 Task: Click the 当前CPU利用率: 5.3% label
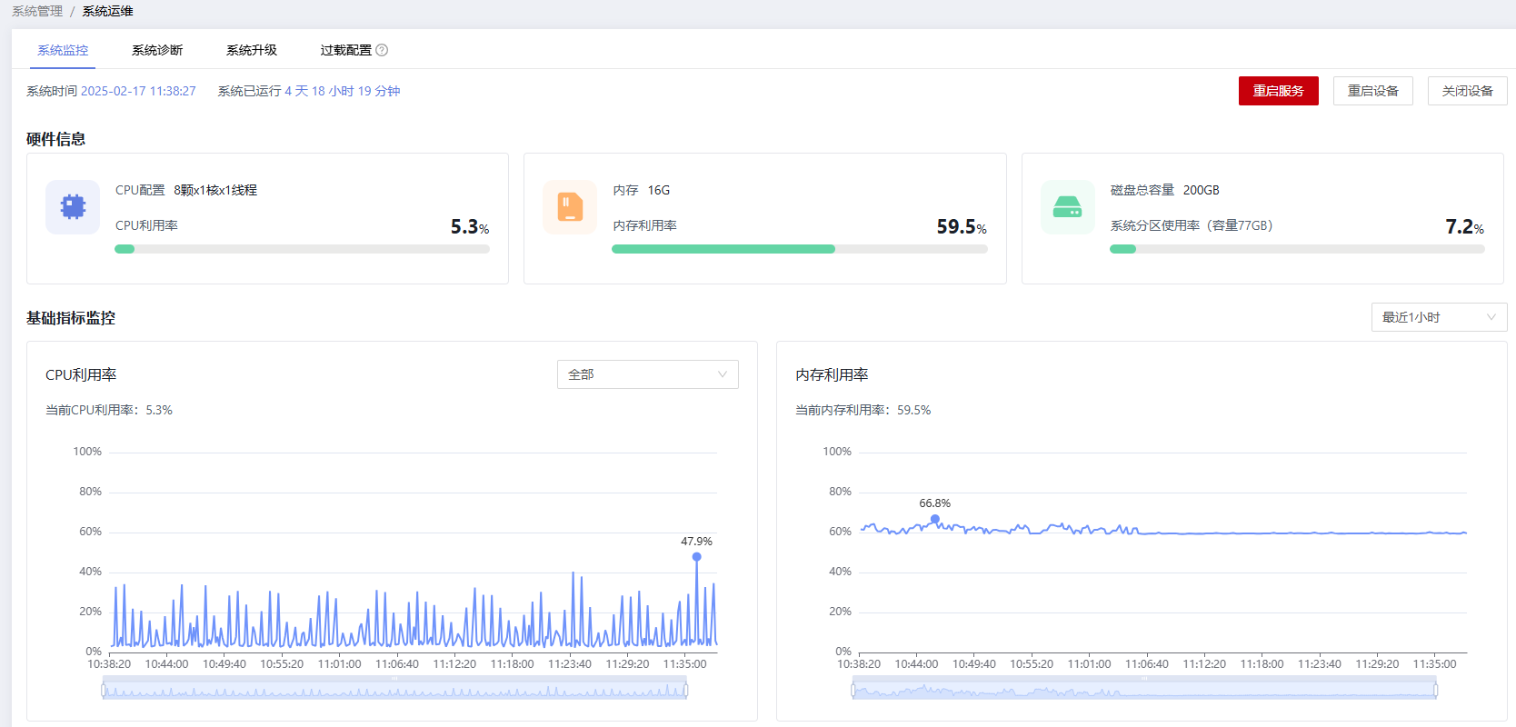(x=109, y=410)
